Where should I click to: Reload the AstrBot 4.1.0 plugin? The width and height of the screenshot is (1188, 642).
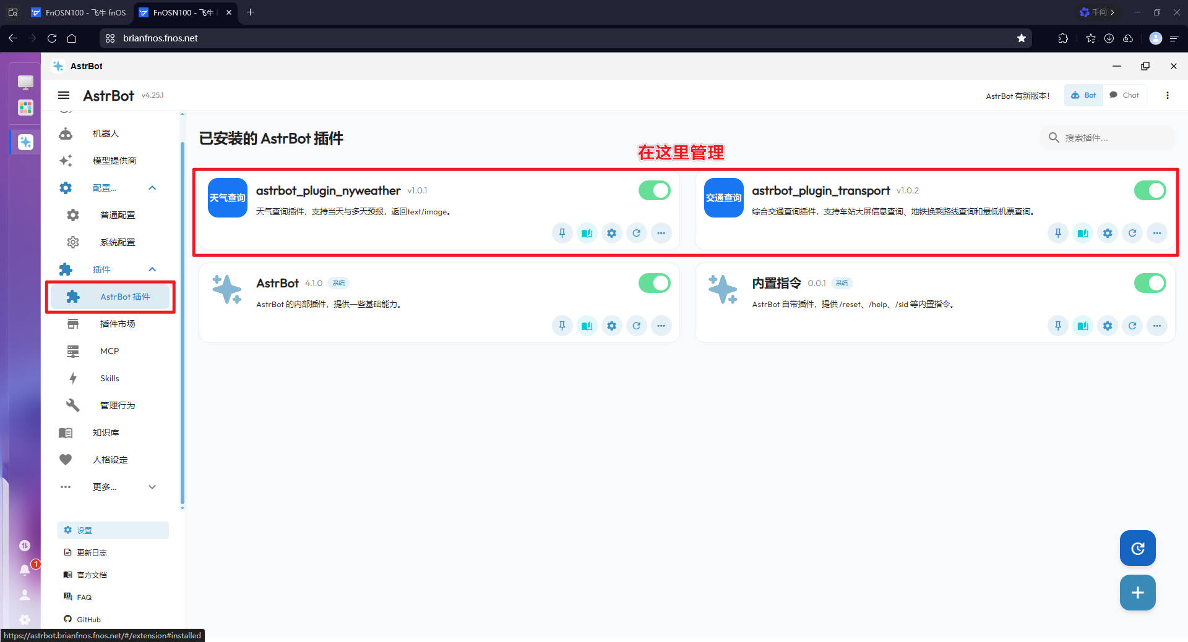(636, 326)
